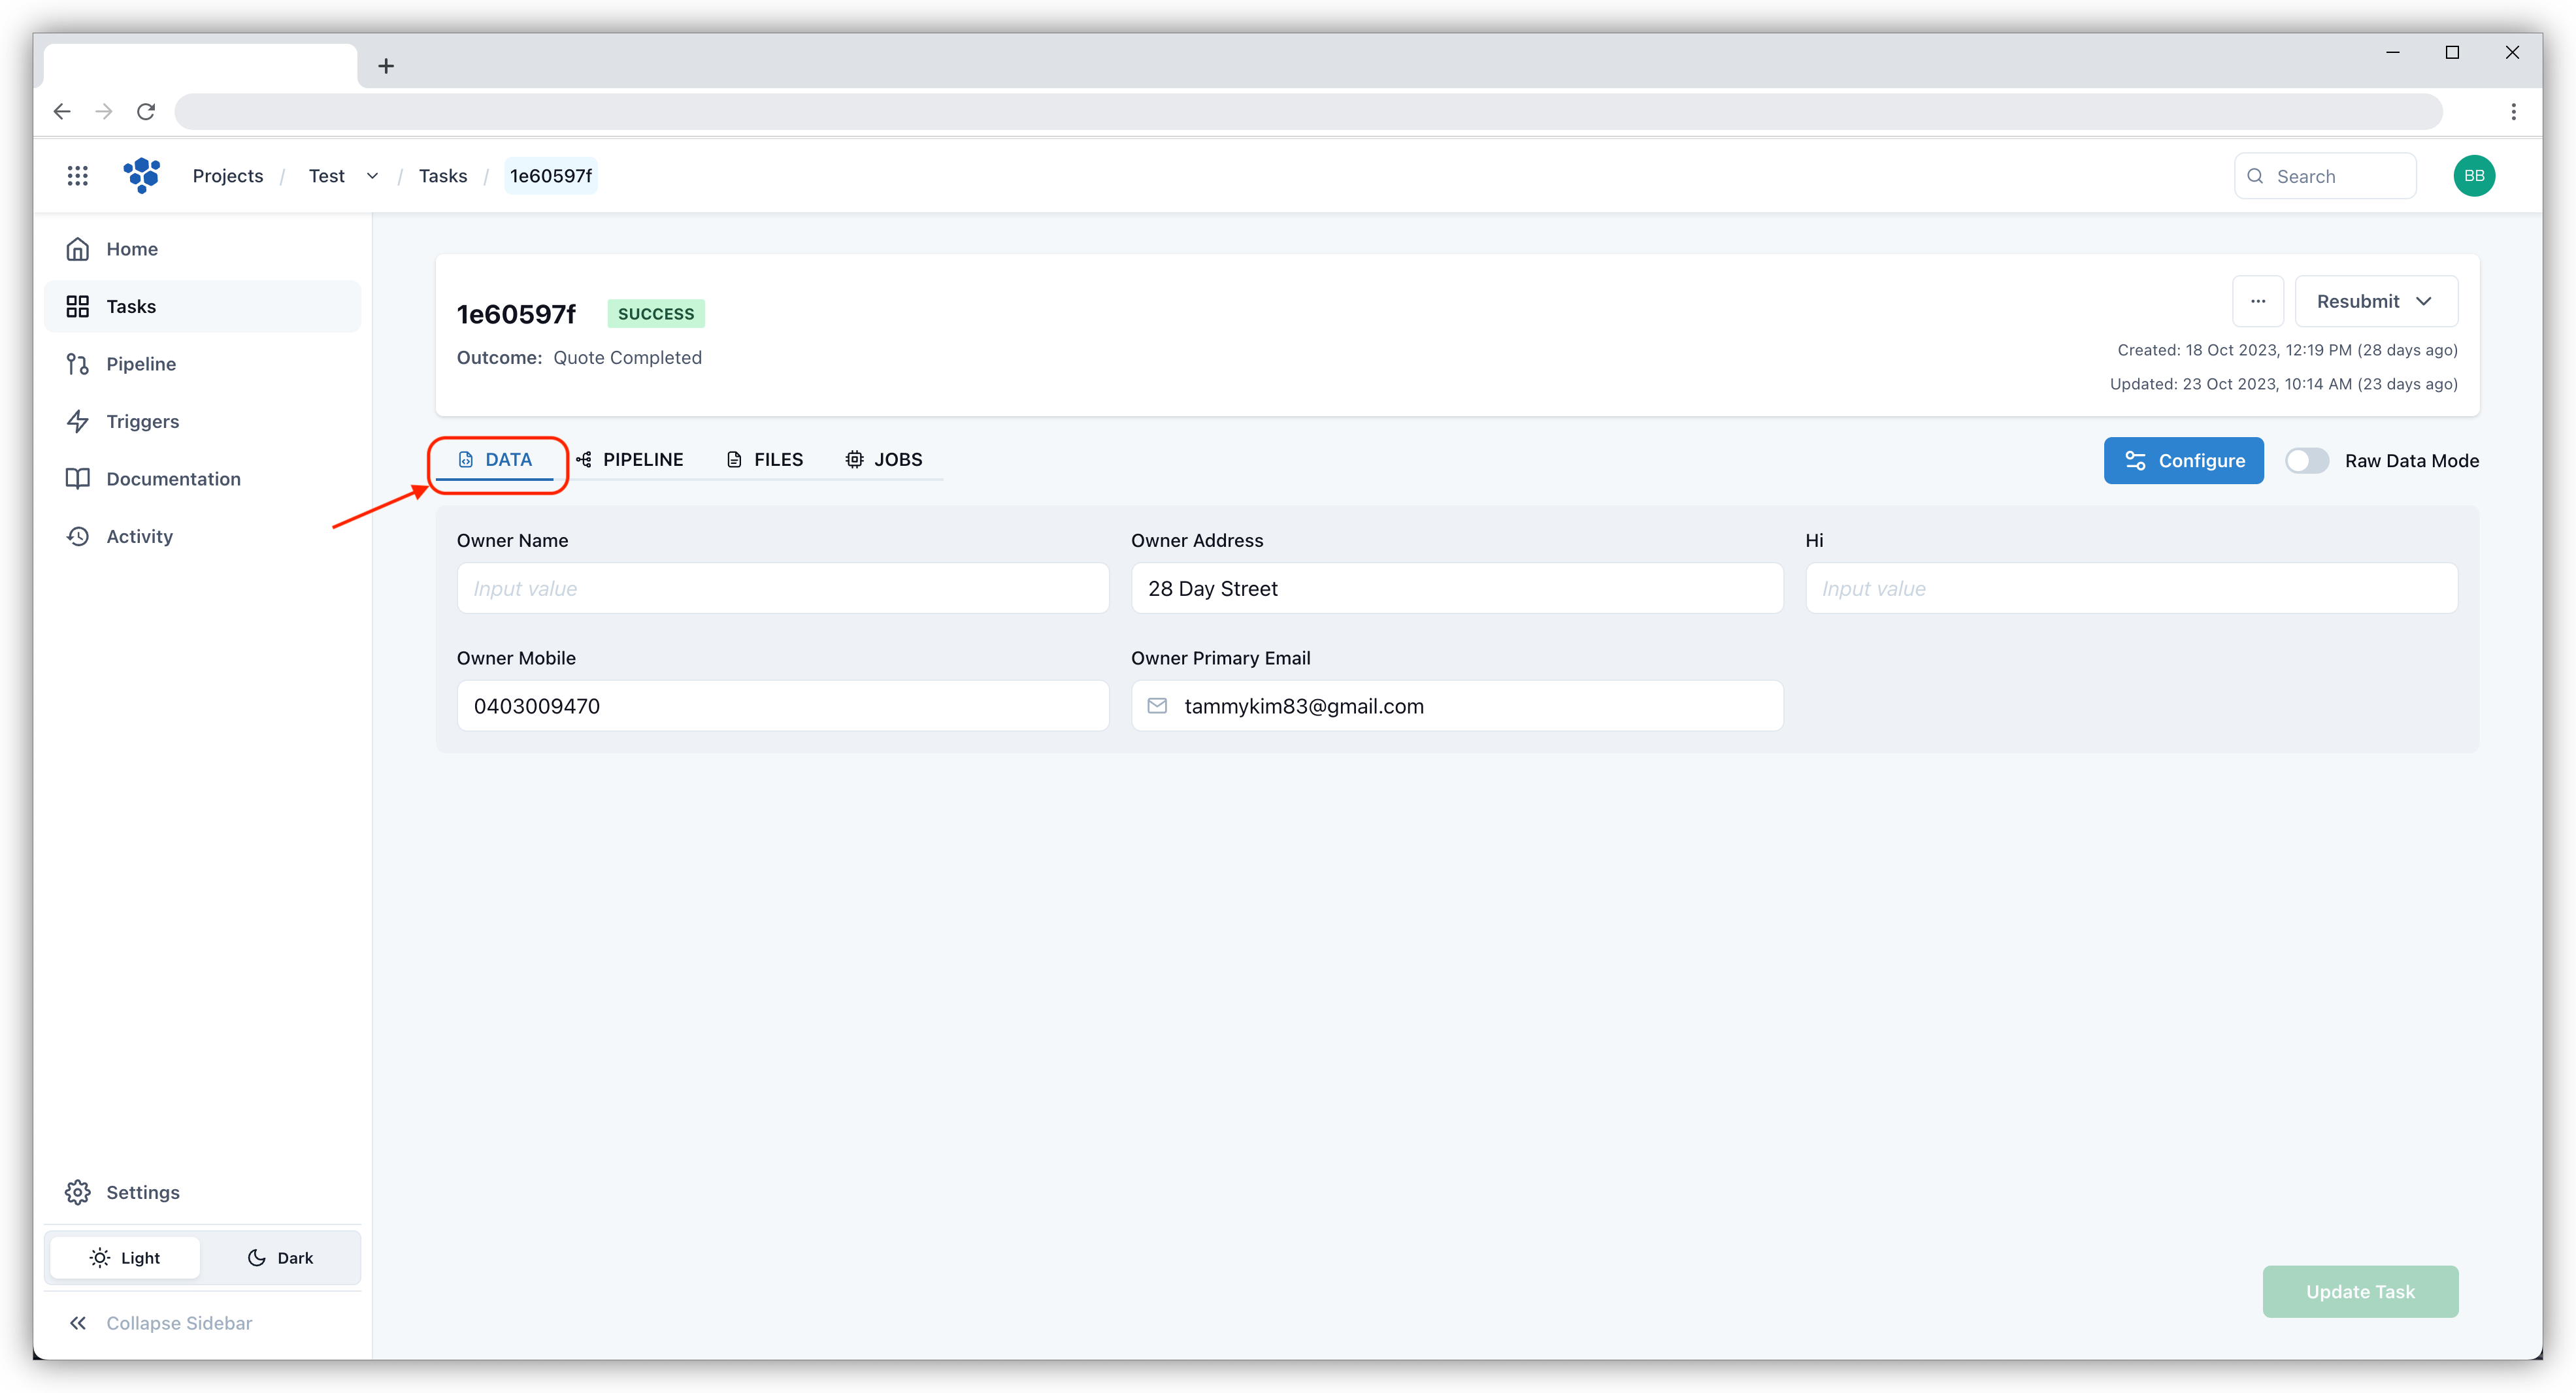View Activity history from the sidebar
Screen dimensions: 2576x1393
[138, 536]
